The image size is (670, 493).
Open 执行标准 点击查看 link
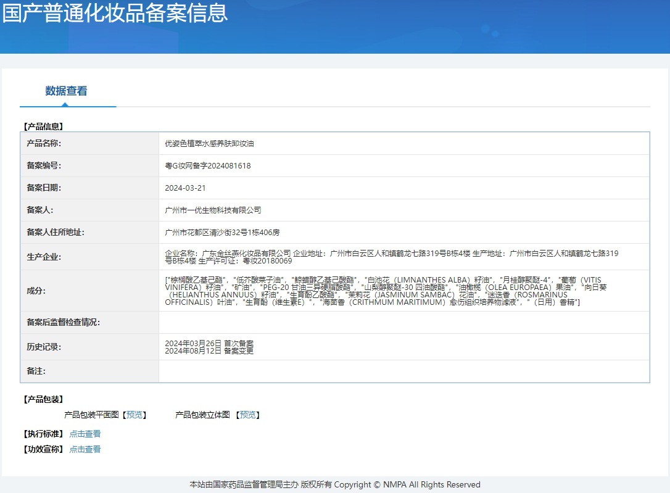tap(85, 434)
